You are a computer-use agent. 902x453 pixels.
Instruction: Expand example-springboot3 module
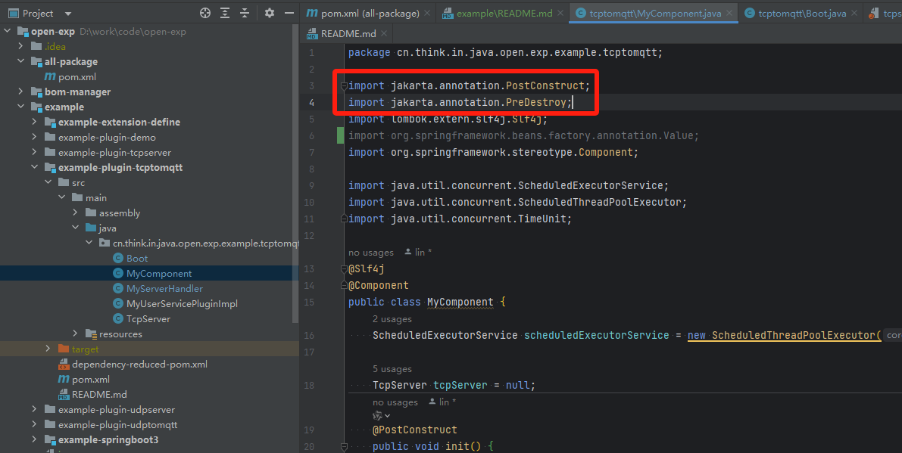click(x=35, y=440)
